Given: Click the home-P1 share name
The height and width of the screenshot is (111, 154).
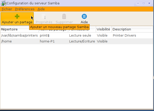Looking at the screenshot, I should [x=47, y=41].
